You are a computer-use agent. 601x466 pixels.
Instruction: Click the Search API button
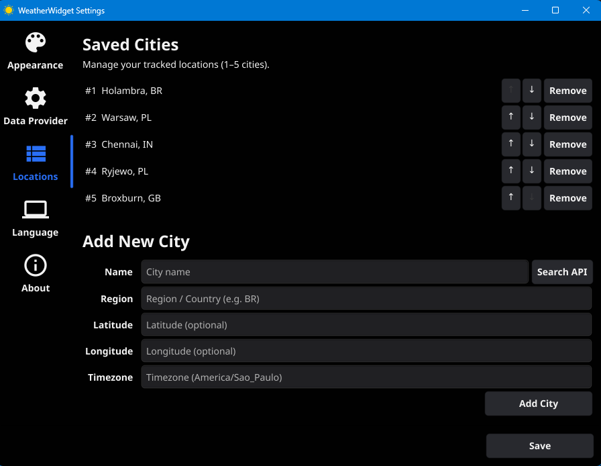click(562, 272)
